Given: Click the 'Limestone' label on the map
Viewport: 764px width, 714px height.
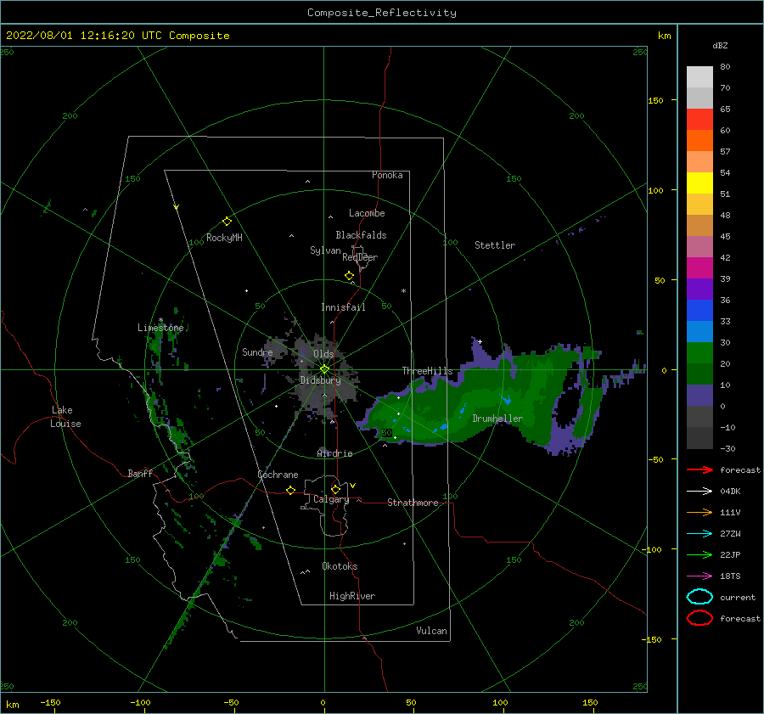Looking at the screenshot, I should (x=160, y=328).
